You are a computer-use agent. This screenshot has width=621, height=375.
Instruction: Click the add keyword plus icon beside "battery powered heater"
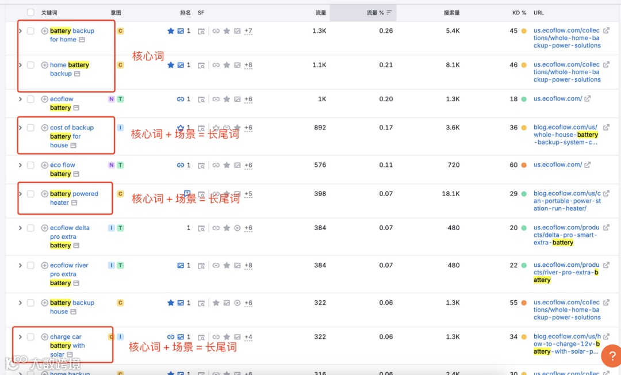[x=44, y=194]
